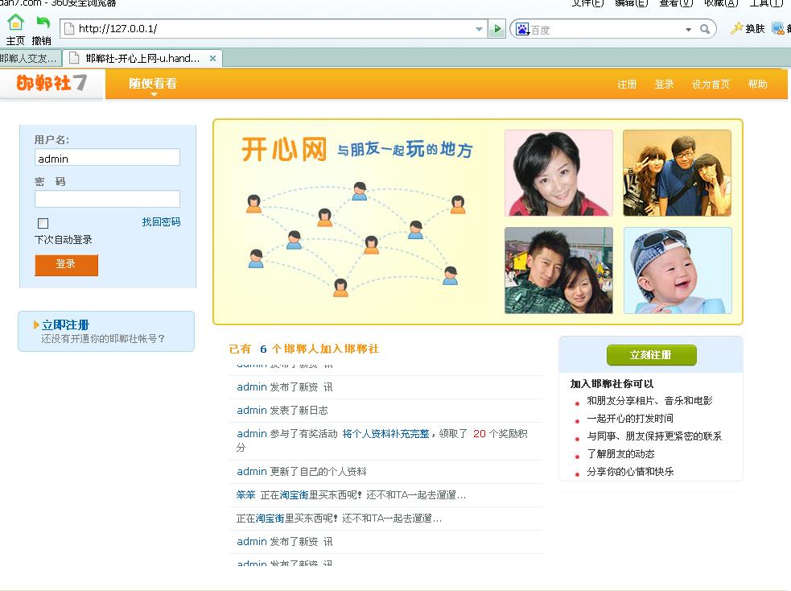Click the orange 登录 button
Viewport: 791px width, 591px height.
click(x=66, y=265)
